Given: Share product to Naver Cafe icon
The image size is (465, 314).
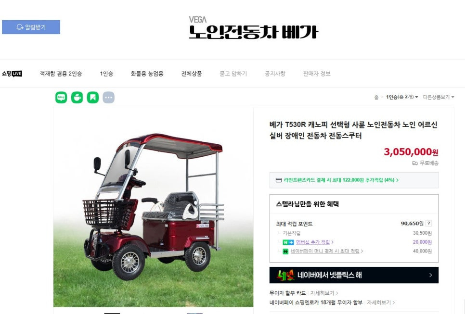Looking at the screenshot, I should click(77, 98).
